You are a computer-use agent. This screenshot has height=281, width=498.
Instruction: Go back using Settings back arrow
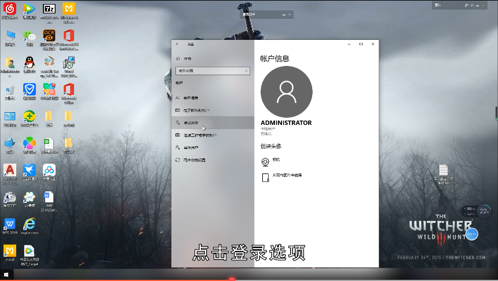[x=177, y=44]
